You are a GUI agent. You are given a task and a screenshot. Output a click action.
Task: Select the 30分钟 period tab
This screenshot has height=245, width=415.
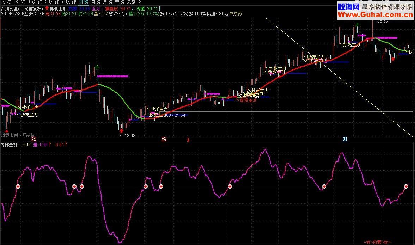click(52, 2)
